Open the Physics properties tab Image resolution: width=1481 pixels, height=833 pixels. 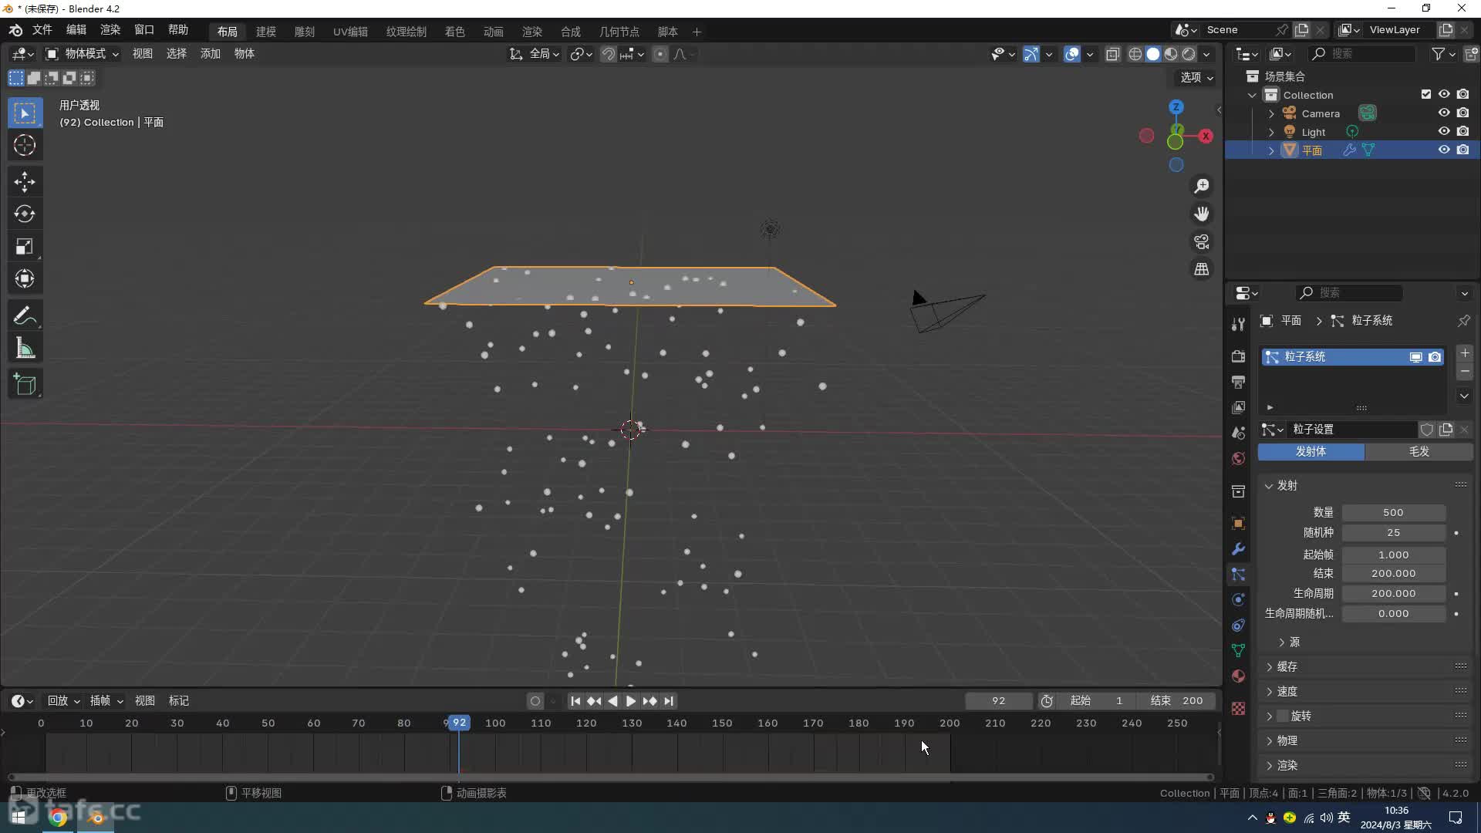[x=1238, y=600]
